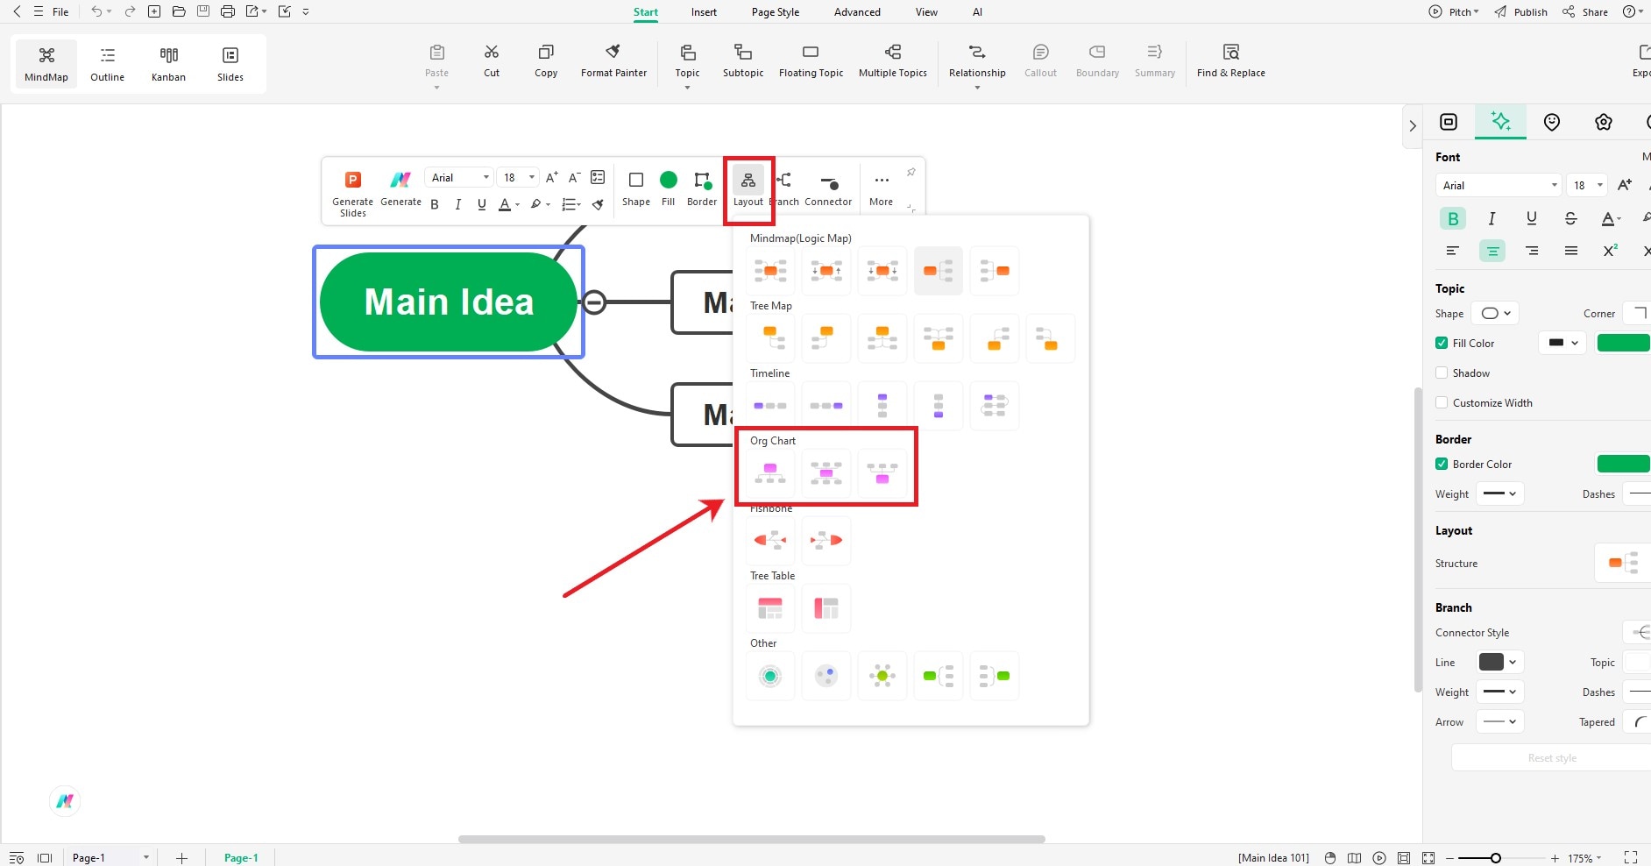1651x866 pixels.
Task: Open Branch Line color dropdown
Action: (x=1499, y=662)
